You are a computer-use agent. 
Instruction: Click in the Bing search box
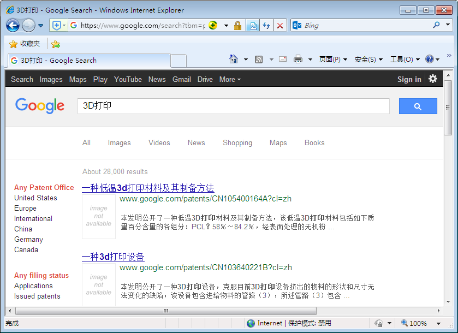pyautogui.click(x=367, y=26)
